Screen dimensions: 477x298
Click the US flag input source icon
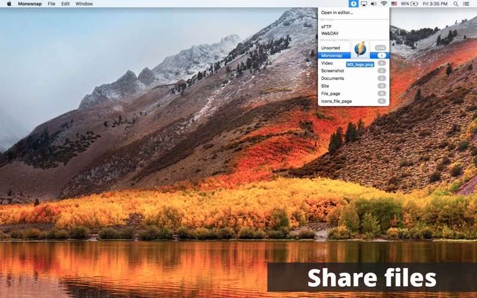coord(394,4)
